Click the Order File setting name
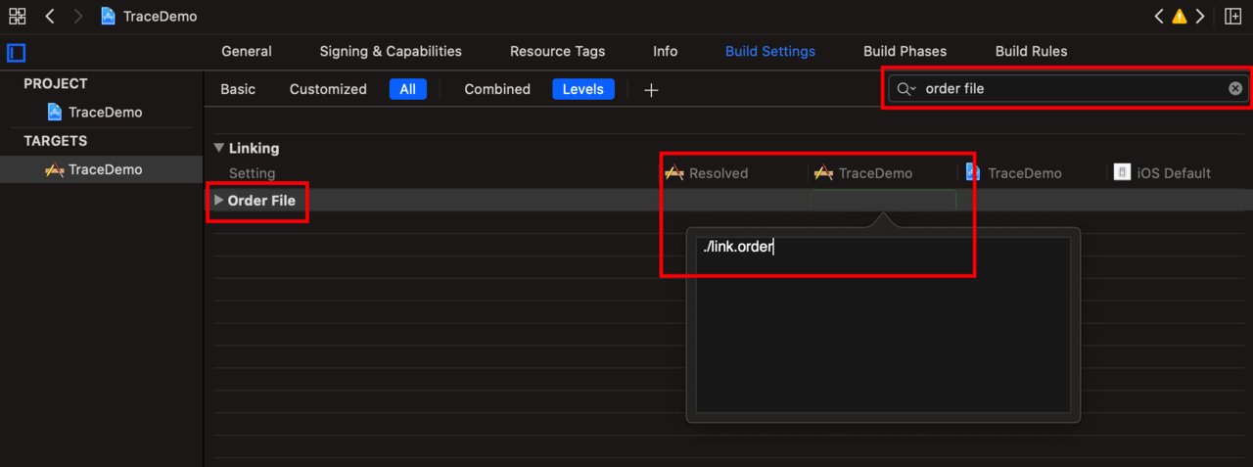The height and width of the screenshot is (467, 1253). pos(261,201)
